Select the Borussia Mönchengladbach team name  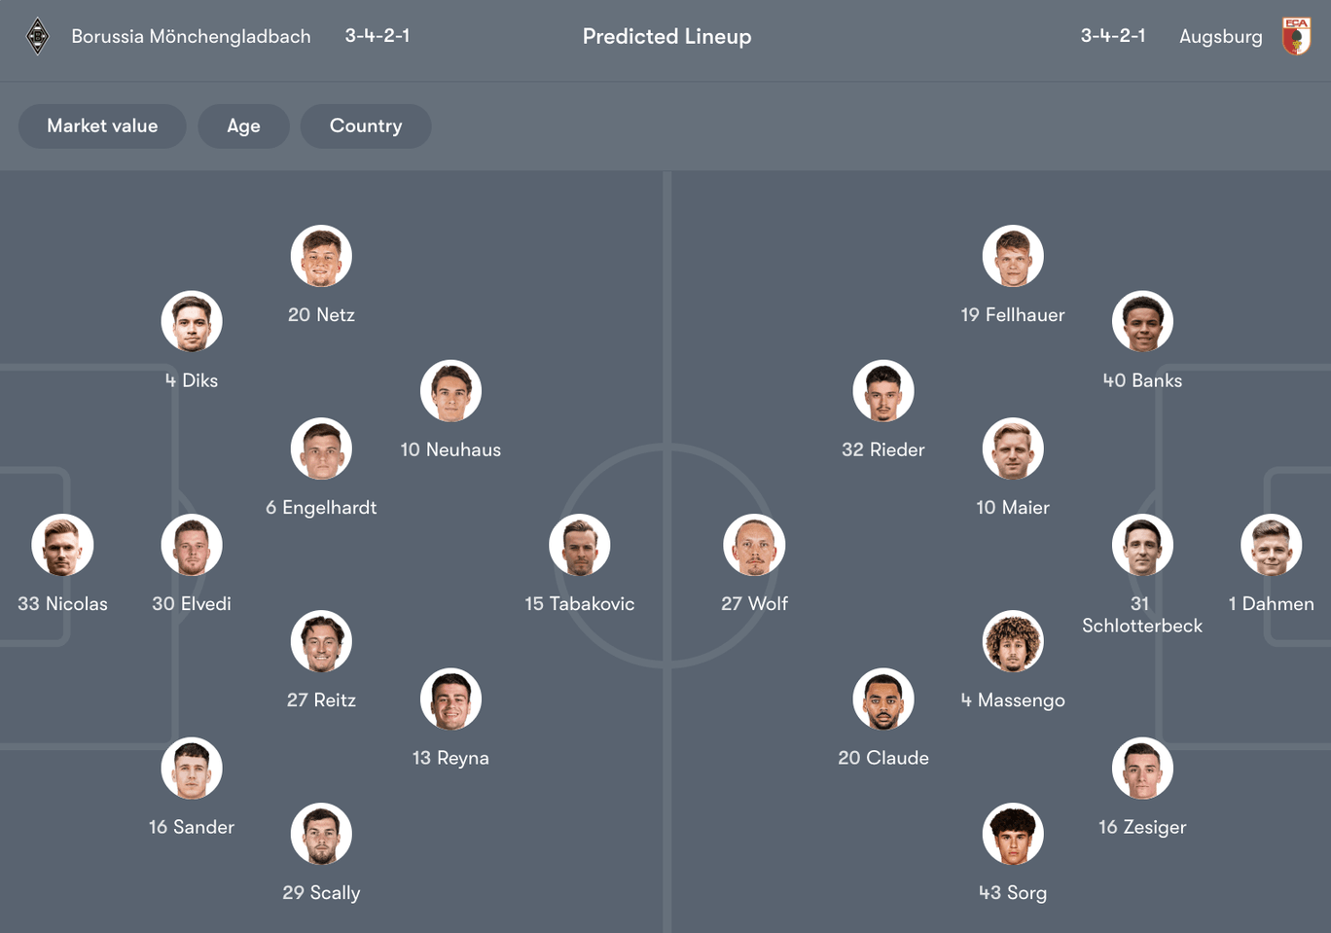(x=191, y=36)
